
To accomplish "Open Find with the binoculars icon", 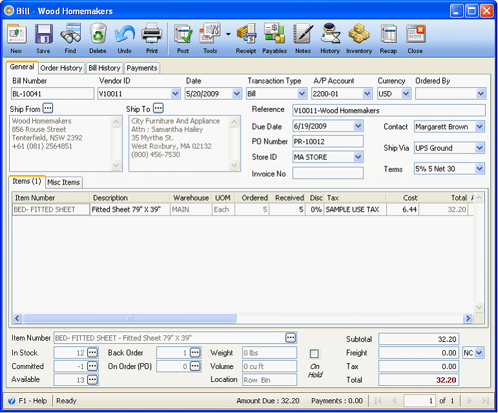I will 70,38.
